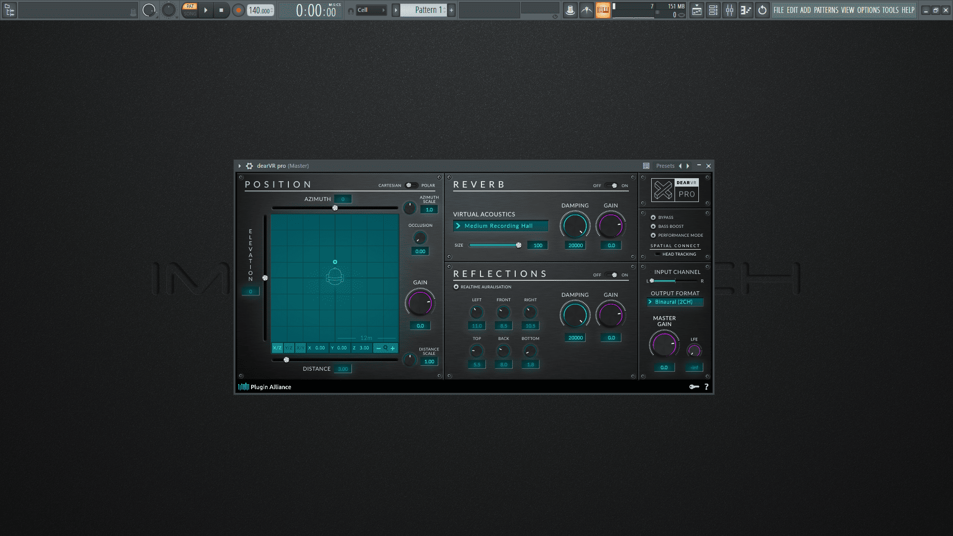Enable Realtime Auralisation option

pyautogui.click(x=456, y=287)
